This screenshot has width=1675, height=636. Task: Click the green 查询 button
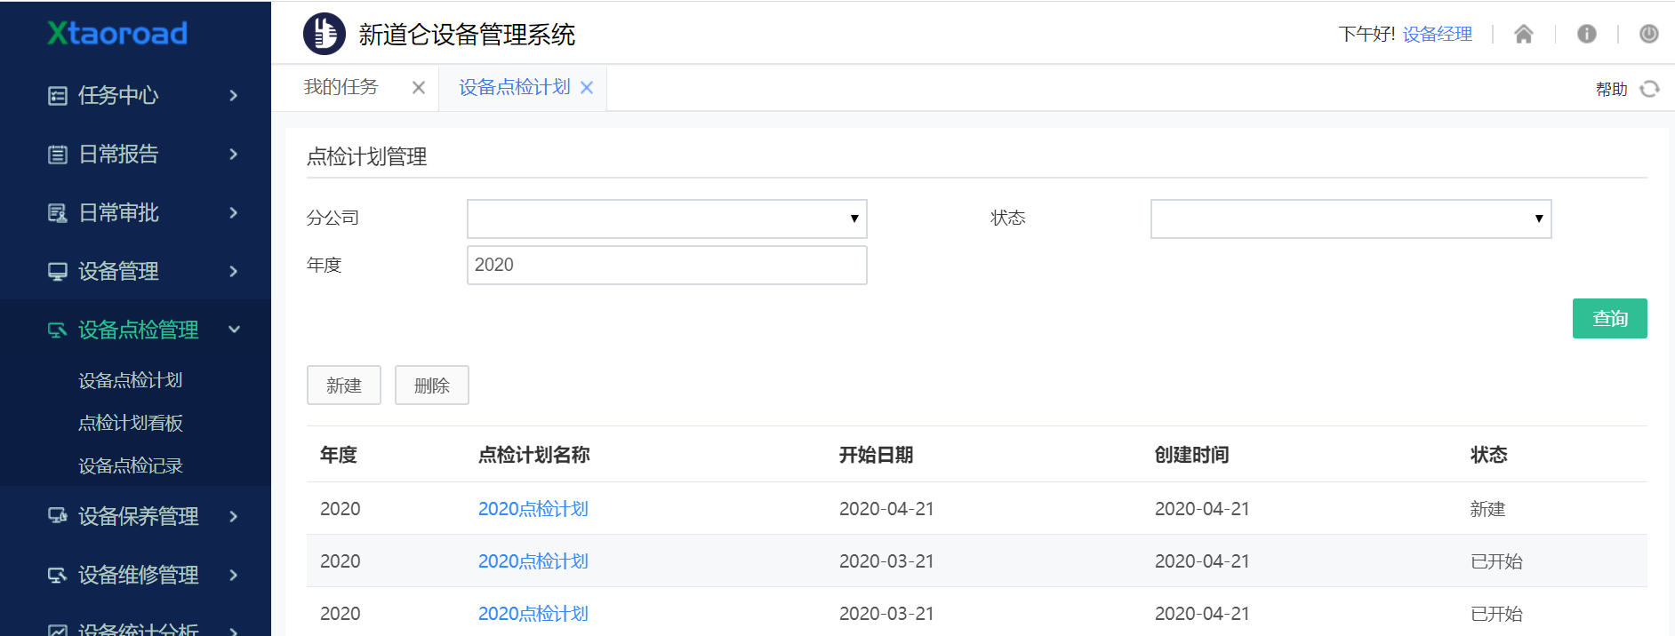click(x=1609, y=318)
